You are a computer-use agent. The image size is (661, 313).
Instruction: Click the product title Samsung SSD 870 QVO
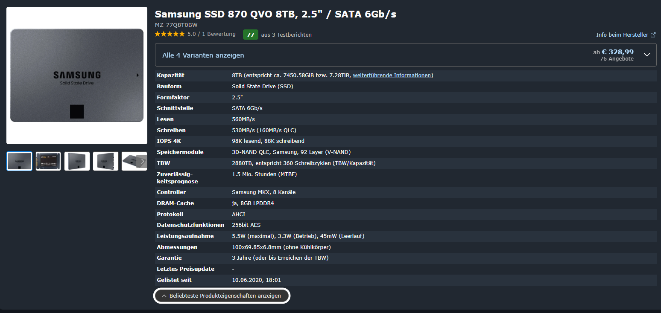(x=275, y=14)
